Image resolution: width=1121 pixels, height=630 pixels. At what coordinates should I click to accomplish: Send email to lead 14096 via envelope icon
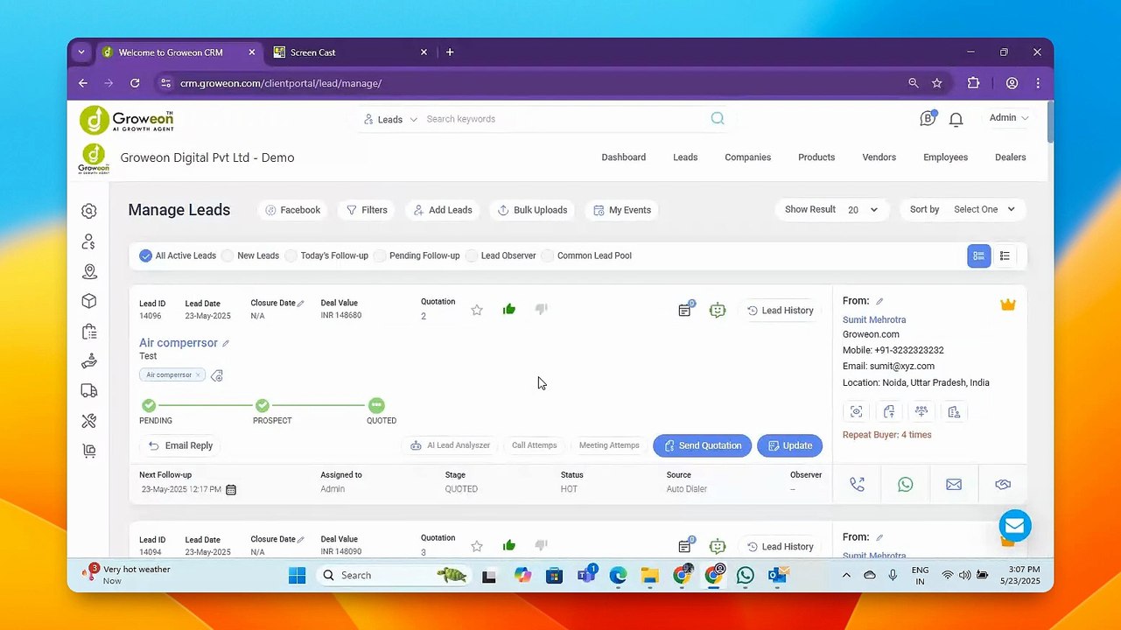coord(954,485)
